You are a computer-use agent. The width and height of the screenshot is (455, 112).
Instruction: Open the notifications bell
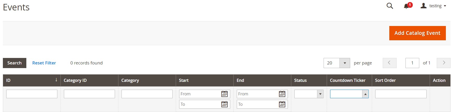coord(406,6)
